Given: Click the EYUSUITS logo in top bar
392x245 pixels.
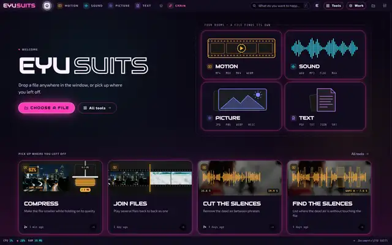Looking at the screenshot, I should (19, 6).
